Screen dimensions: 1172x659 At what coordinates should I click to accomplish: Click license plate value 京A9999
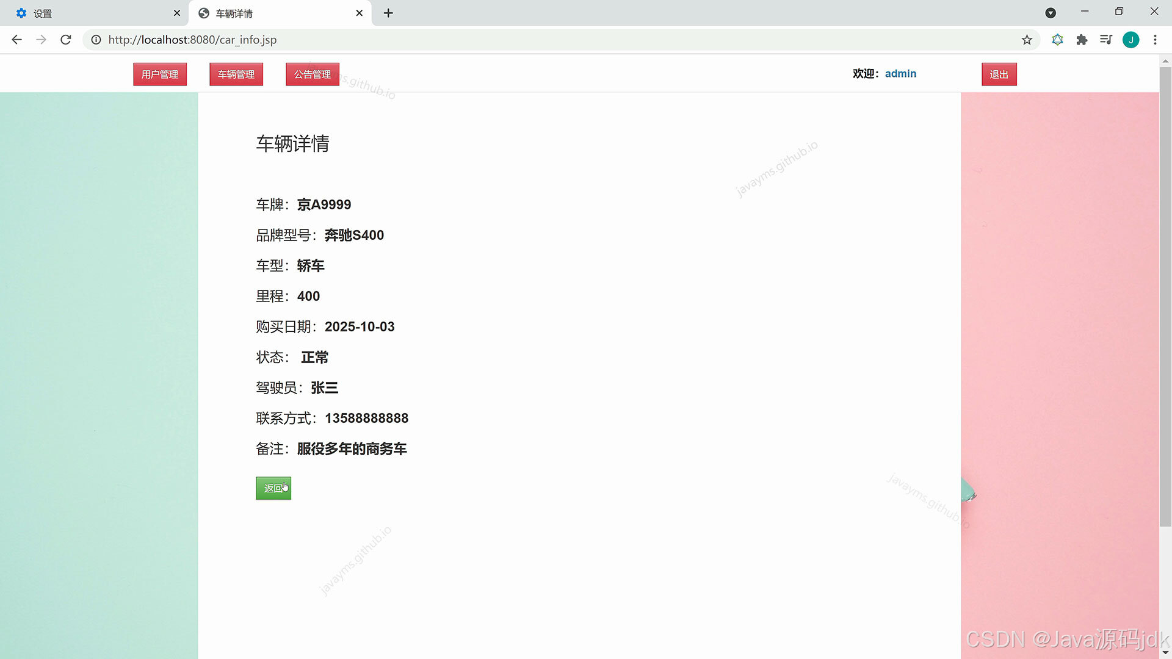tap(324, 205)
